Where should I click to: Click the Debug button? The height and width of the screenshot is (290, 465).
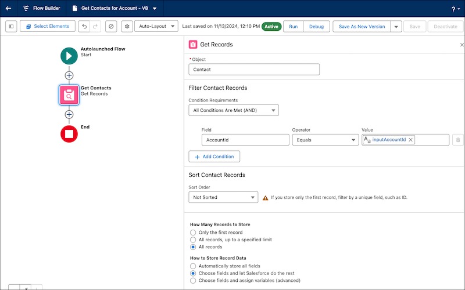(316, 27)
